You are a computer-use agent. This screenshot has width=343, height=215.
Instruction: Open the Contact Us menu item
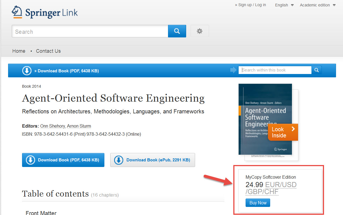48,51
